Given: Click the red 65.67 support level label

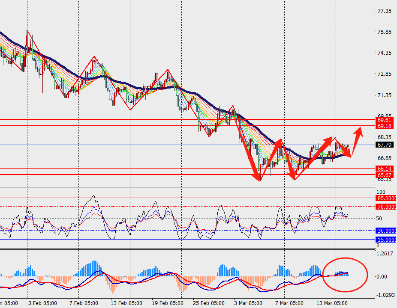Looking at the screenshot, I should 385,175.
